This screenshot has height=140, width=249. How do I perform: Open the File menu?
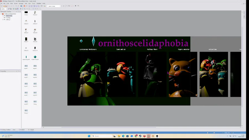pyautogui.click(x=4, y=4)
